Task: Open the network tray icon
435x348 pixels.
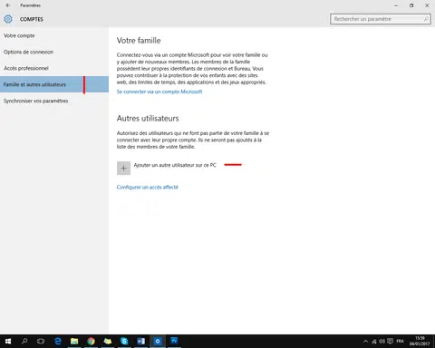Action: click(x=374, y=342)
